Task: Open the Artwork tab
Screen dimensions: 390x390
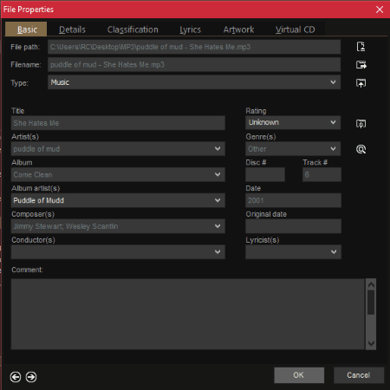Action: pyautogui.click(x=238, y=29)
